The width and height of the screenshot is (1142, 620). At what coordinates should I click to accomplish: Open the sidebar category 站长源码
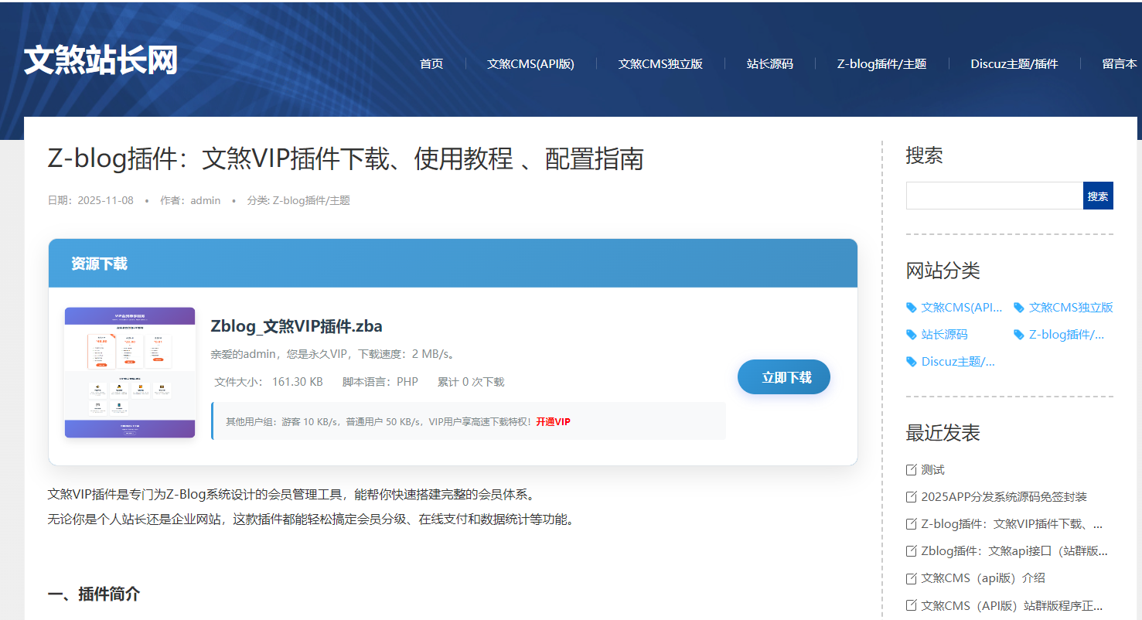coord(944,335)
